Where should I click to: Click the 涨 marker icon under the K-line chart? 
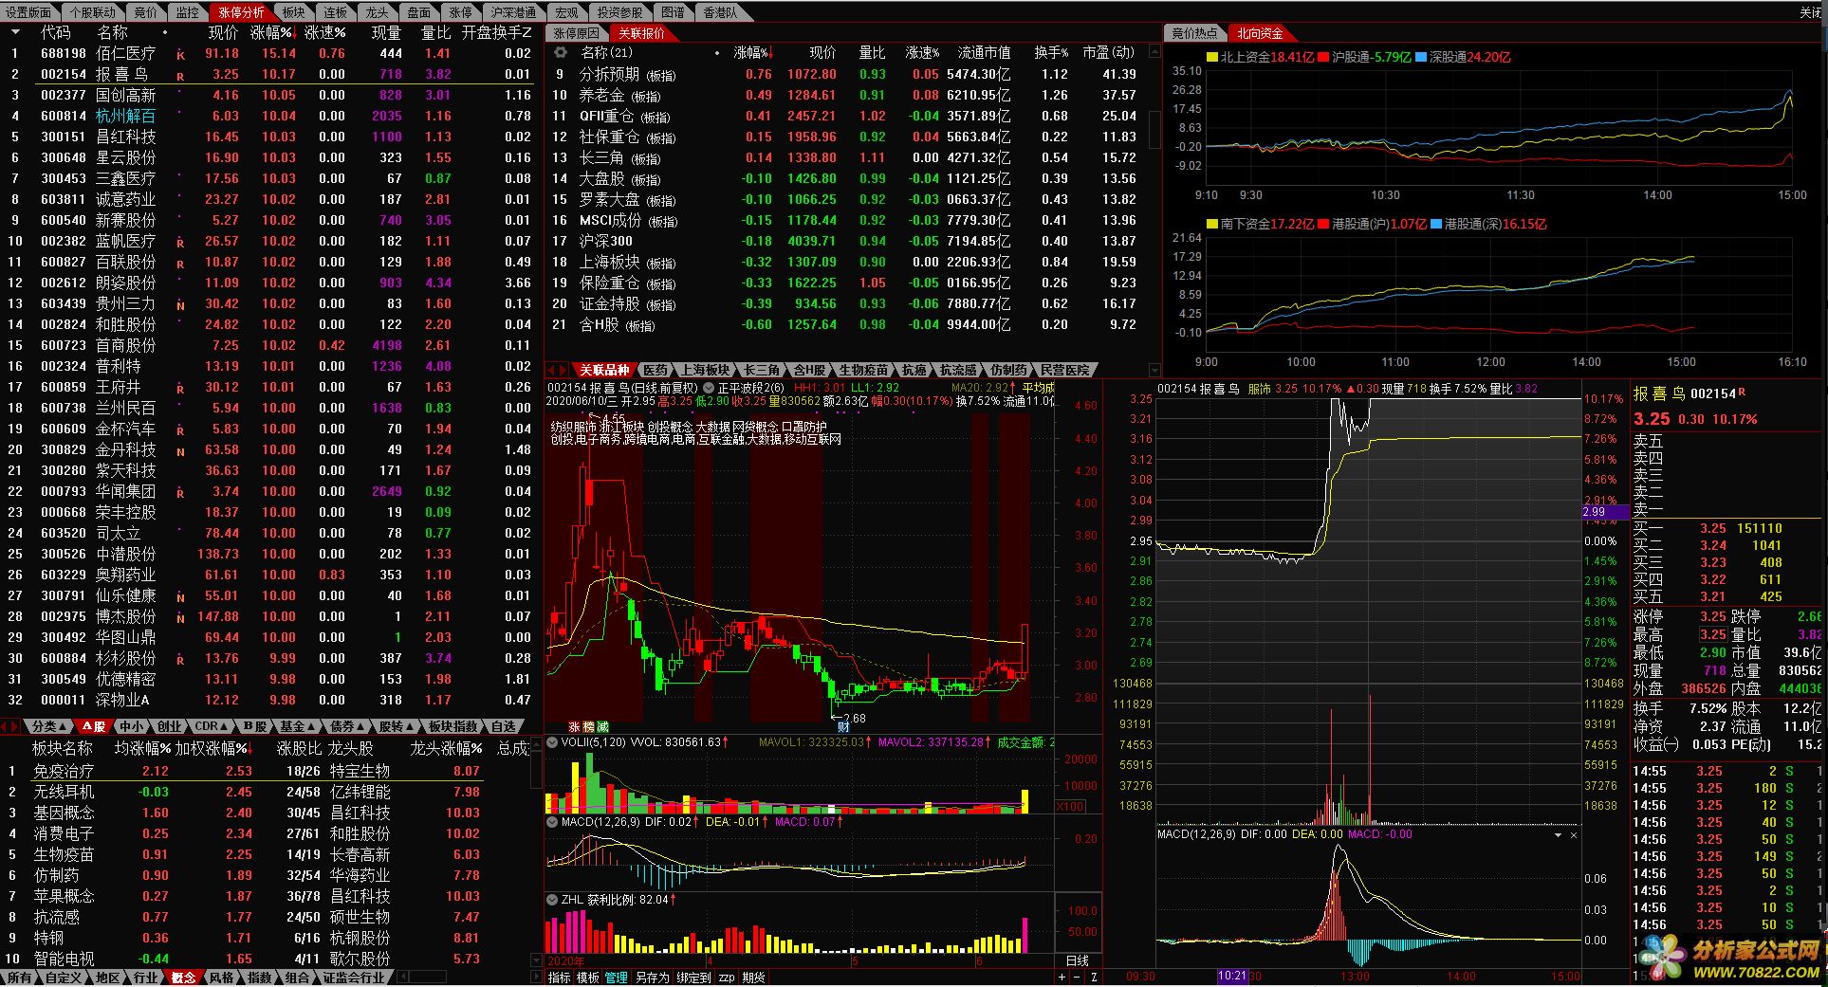tap(574, 727)
